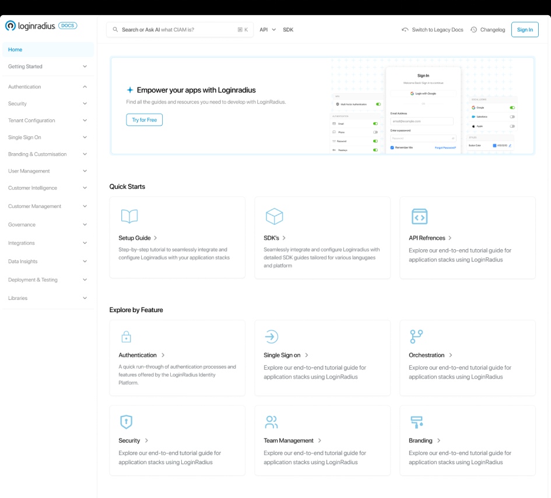Open Libraries in the sidebar

point(48,298)
